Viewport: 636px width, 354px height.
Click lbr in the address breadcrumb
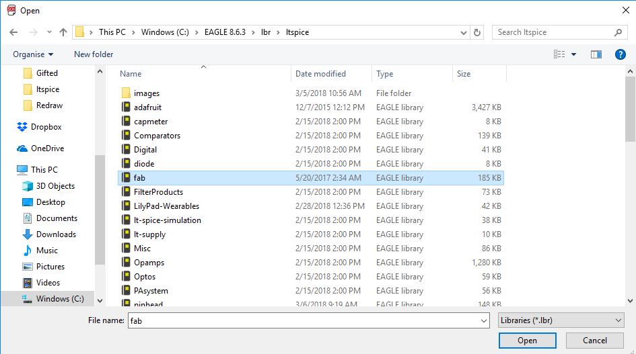266,32
